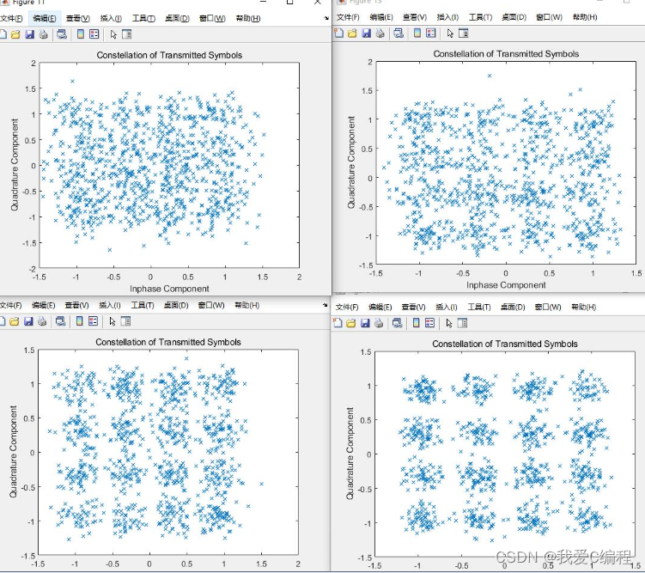Open 查看(V) menu in lower-left figure
Image resolution: width=645 pixels, height=573 pixels.
(77, 305)
